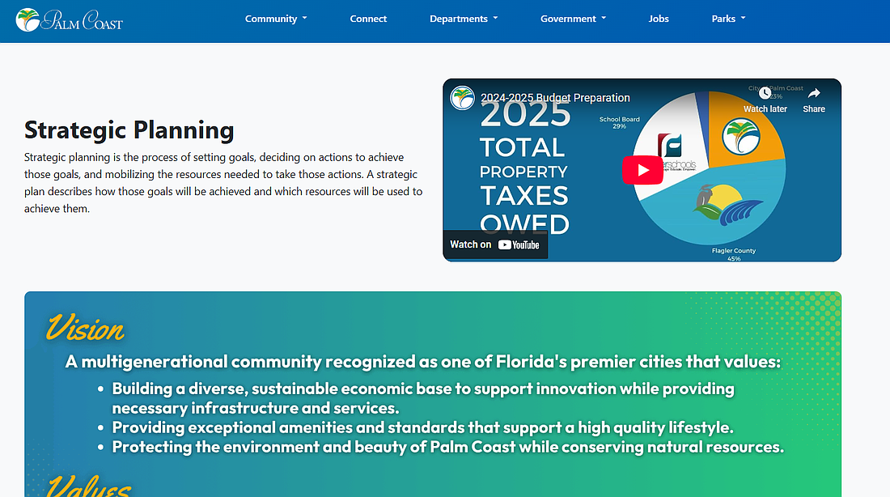Open the Share arrow icon on the video

tap(813, 92)
